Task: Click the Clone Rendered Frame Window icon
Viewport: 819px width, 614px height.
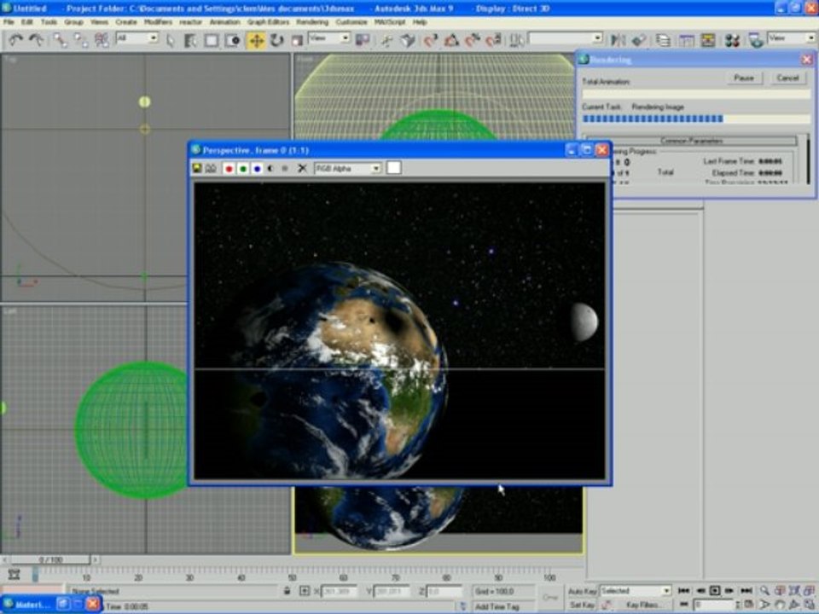Action: 211,168
